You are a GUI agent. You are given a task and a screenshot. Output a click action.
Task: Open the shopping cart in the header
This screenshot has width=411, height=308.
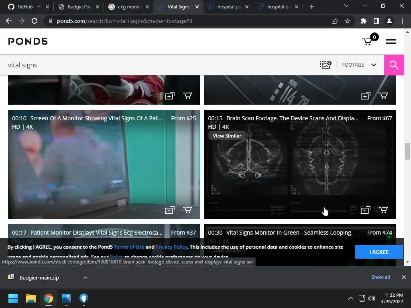click(370, 40)
